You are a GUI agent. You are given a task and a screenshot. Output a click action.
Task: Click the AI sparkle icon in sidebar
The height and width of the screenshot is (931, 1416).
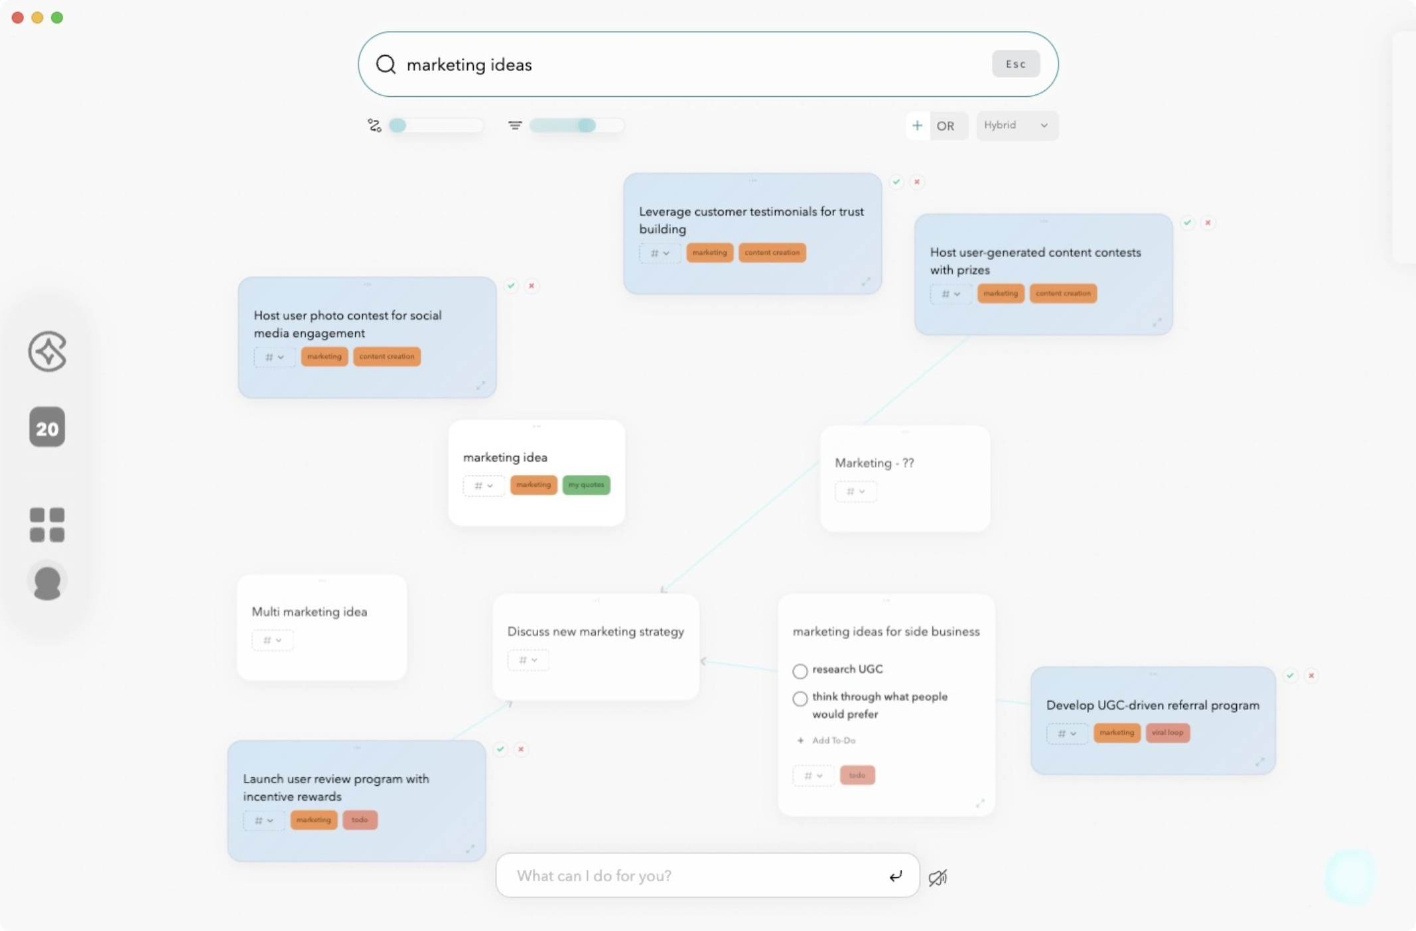tap(47, 351)
